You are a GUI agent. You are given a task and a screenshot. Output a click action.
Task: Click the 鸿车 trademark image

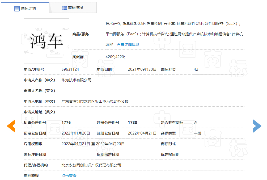[x=46, y=41]
